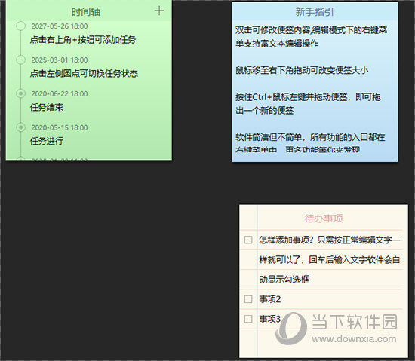Click the 待办事项 note title
415x361 pixels.
(x=324, y=219)
